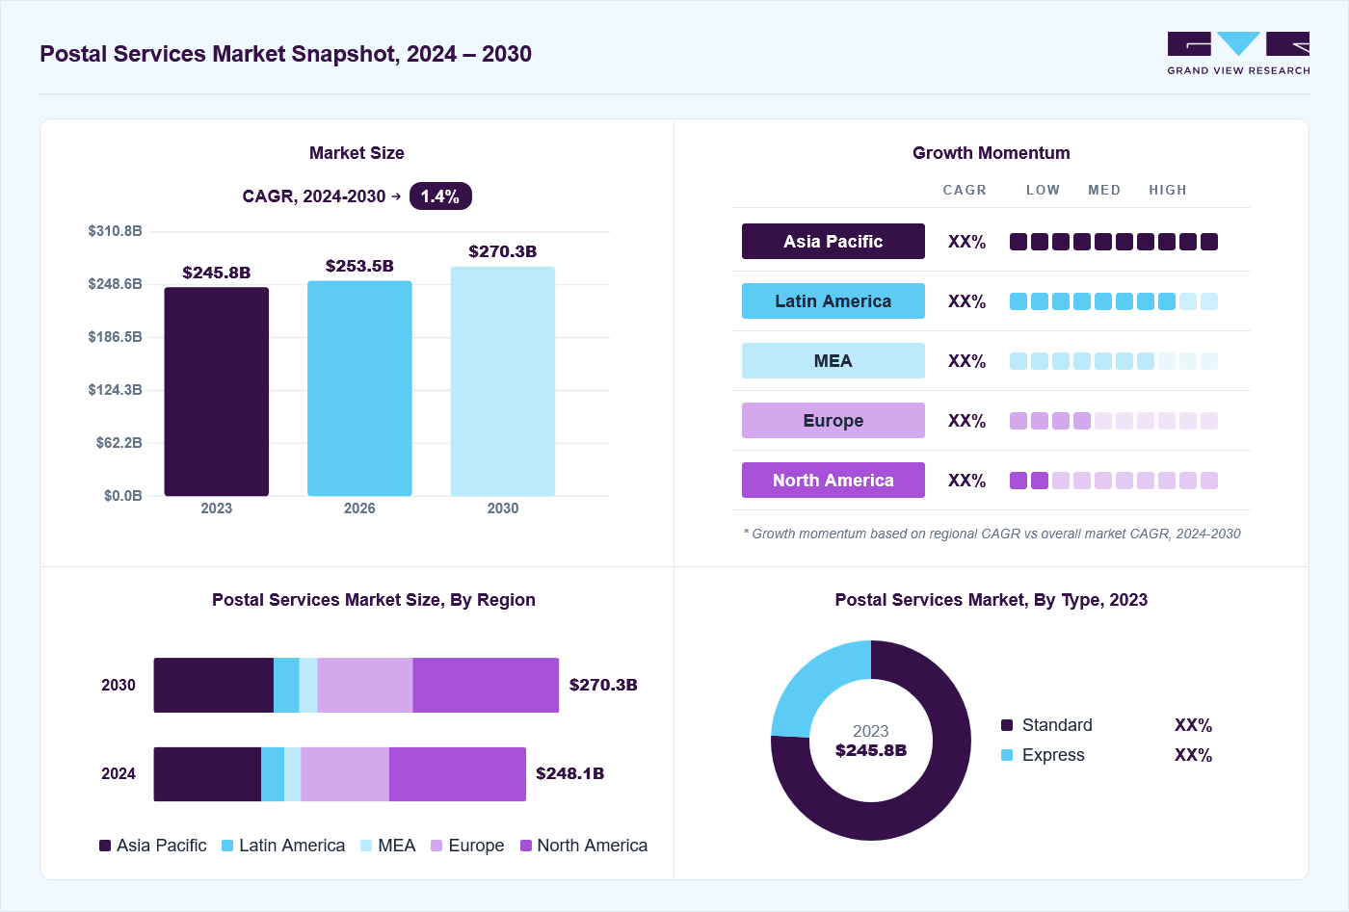Viewport: 1349px width, 912px height.
Task: Select the 2023 market size bar
Action: click(217, 392)
